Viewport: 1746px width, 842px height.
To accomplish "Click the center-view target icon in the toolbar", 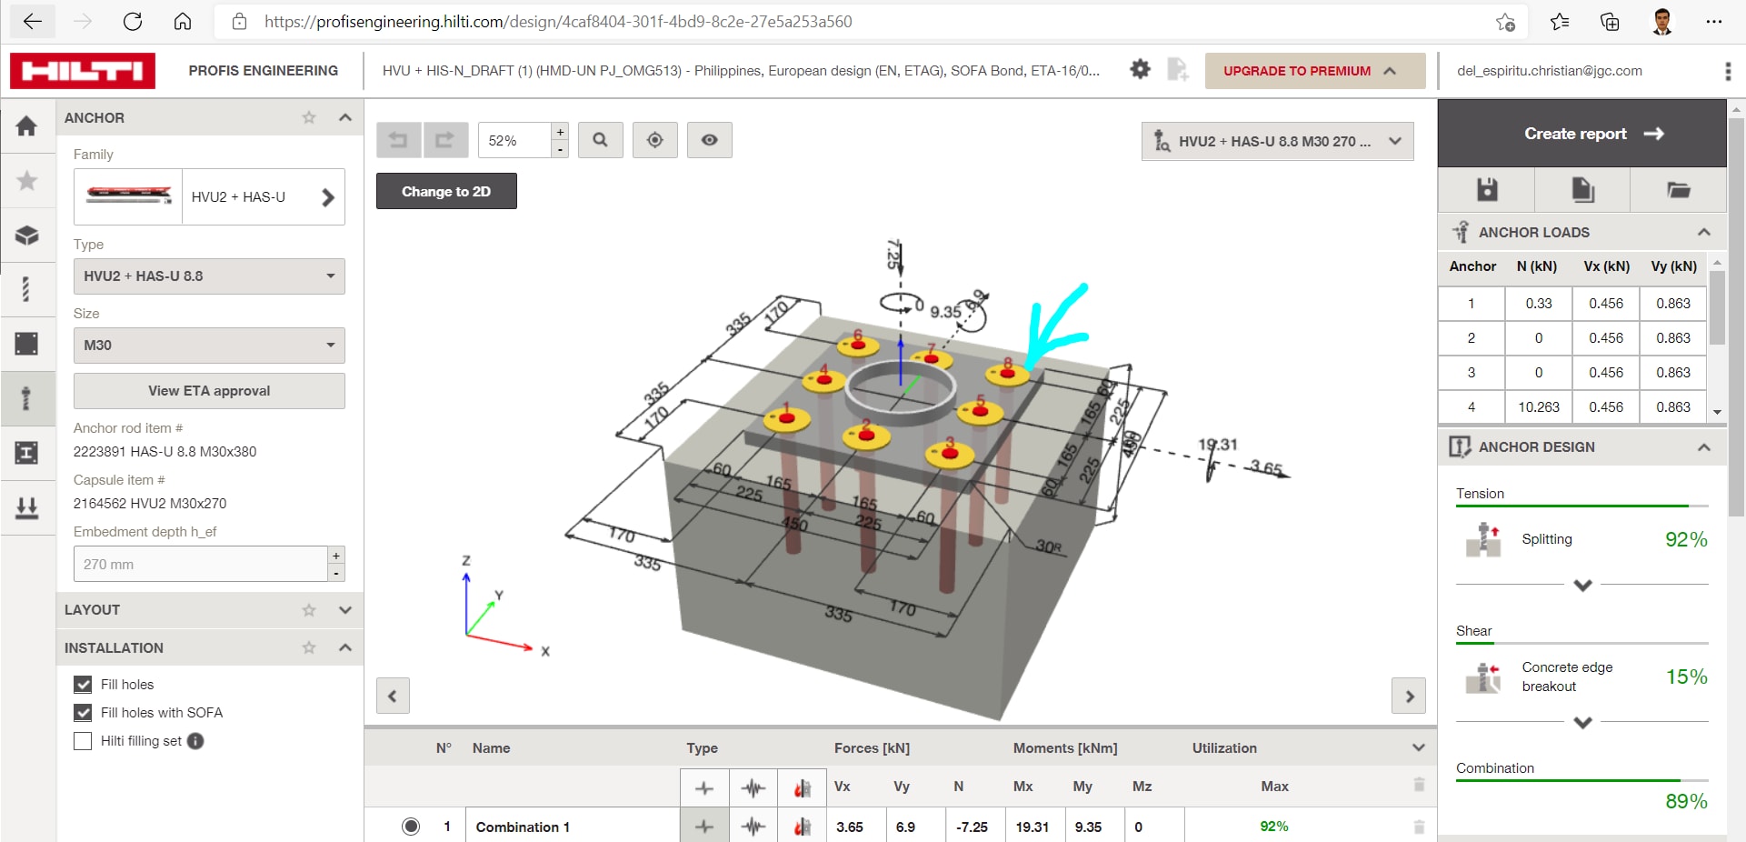I will click(654, 139).
